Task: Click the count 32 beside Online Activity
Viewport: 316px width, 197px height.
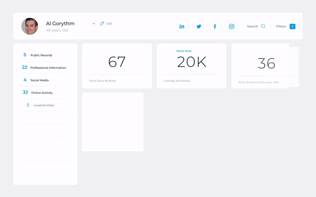Action: click(x=25, y=92)
